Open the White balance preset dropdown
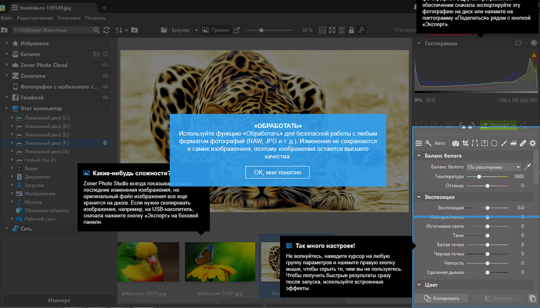Image resolution: width=540 pixels, height=308 pixels. [493, 167]
